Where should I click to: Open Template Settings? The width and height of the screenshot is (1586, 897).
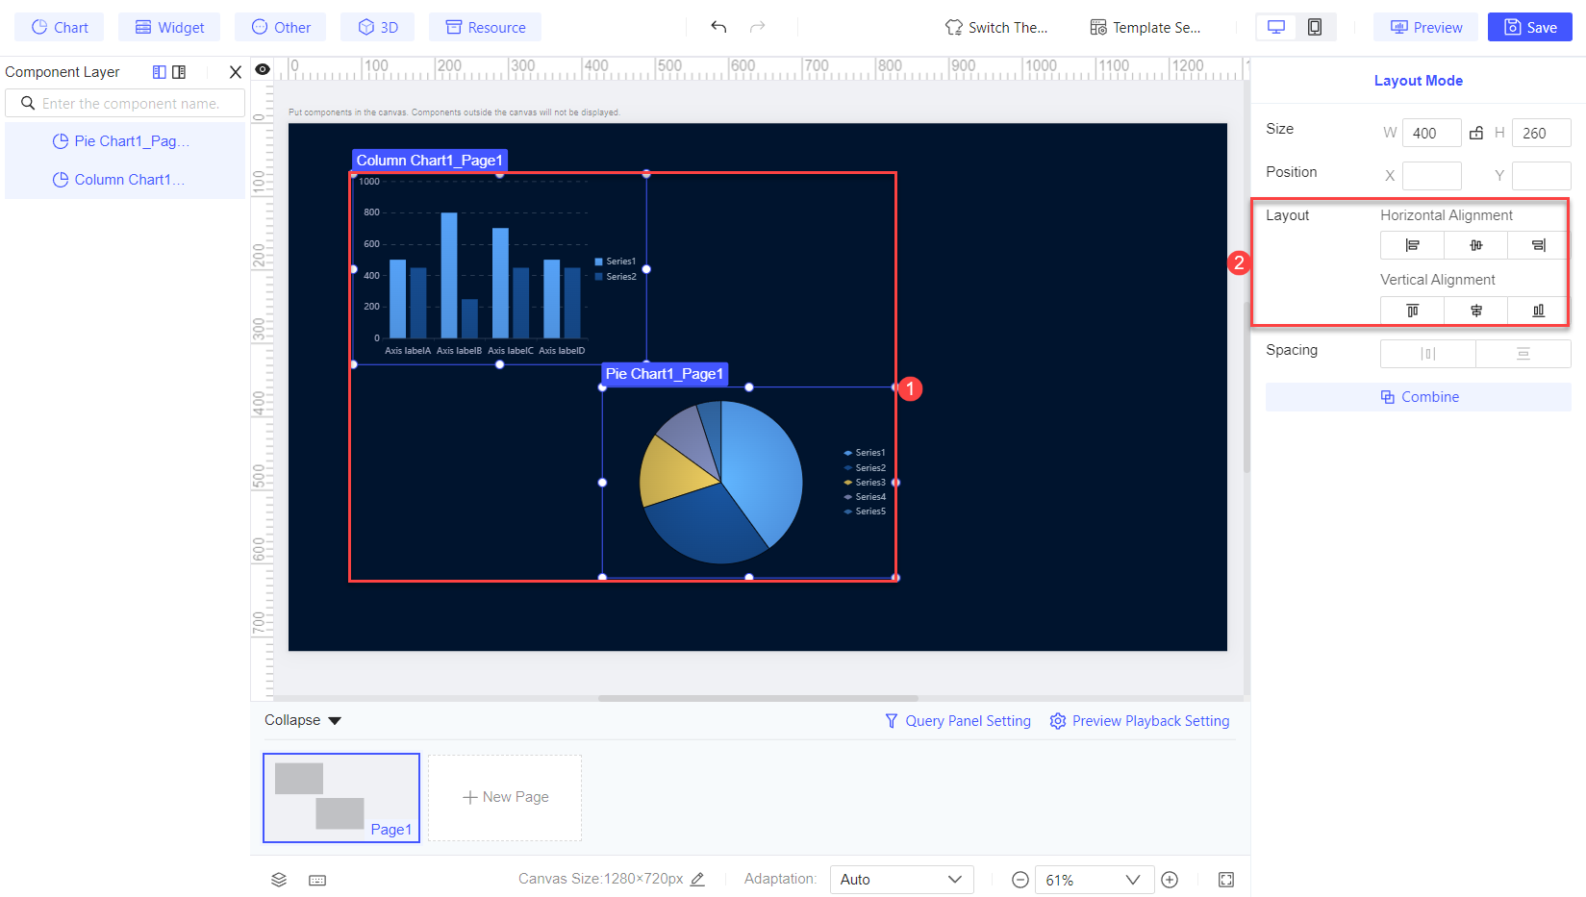(1145, 27)
